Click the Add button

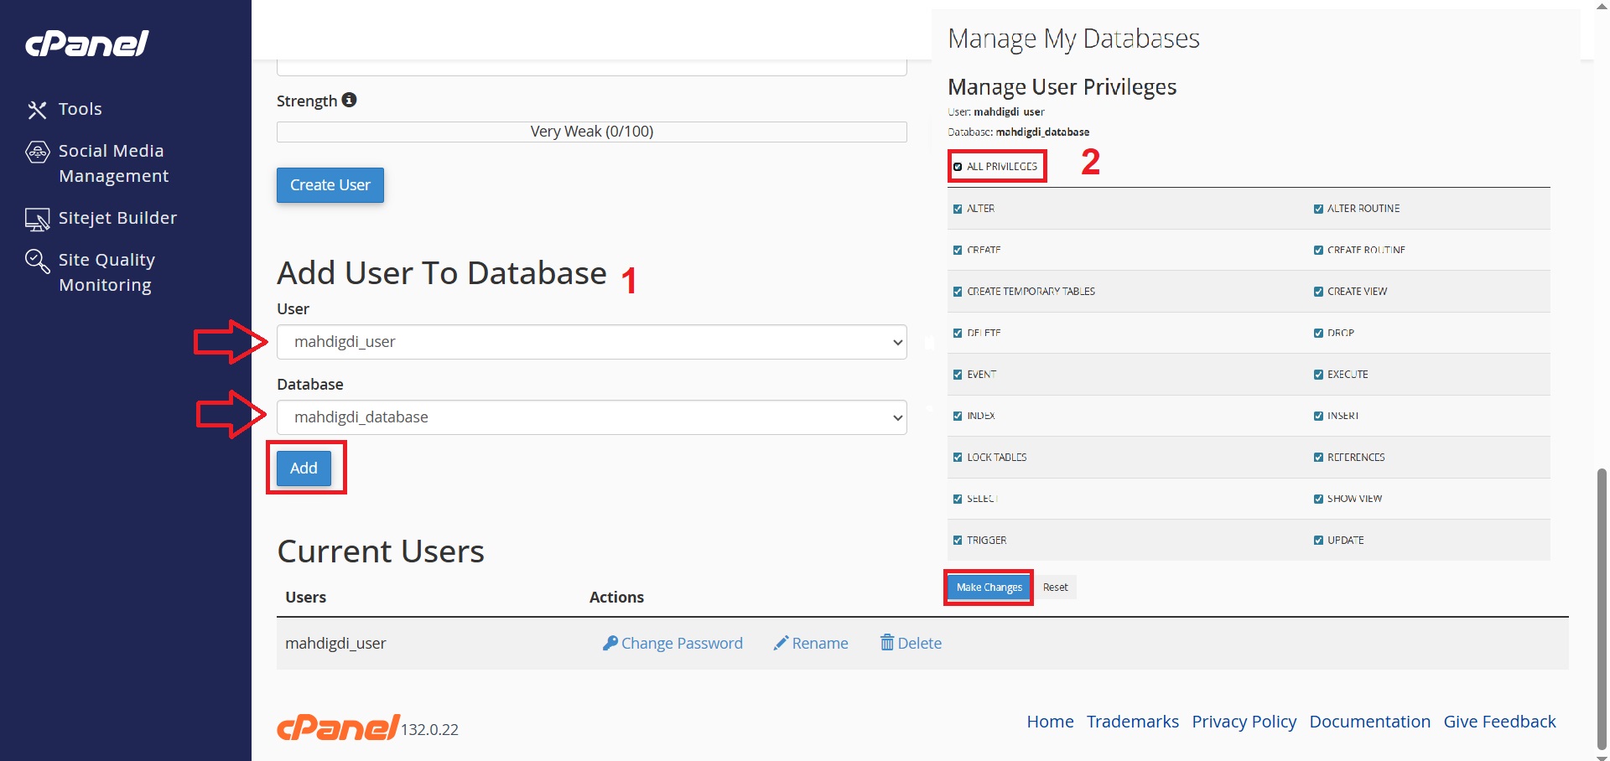click(304, 468)
